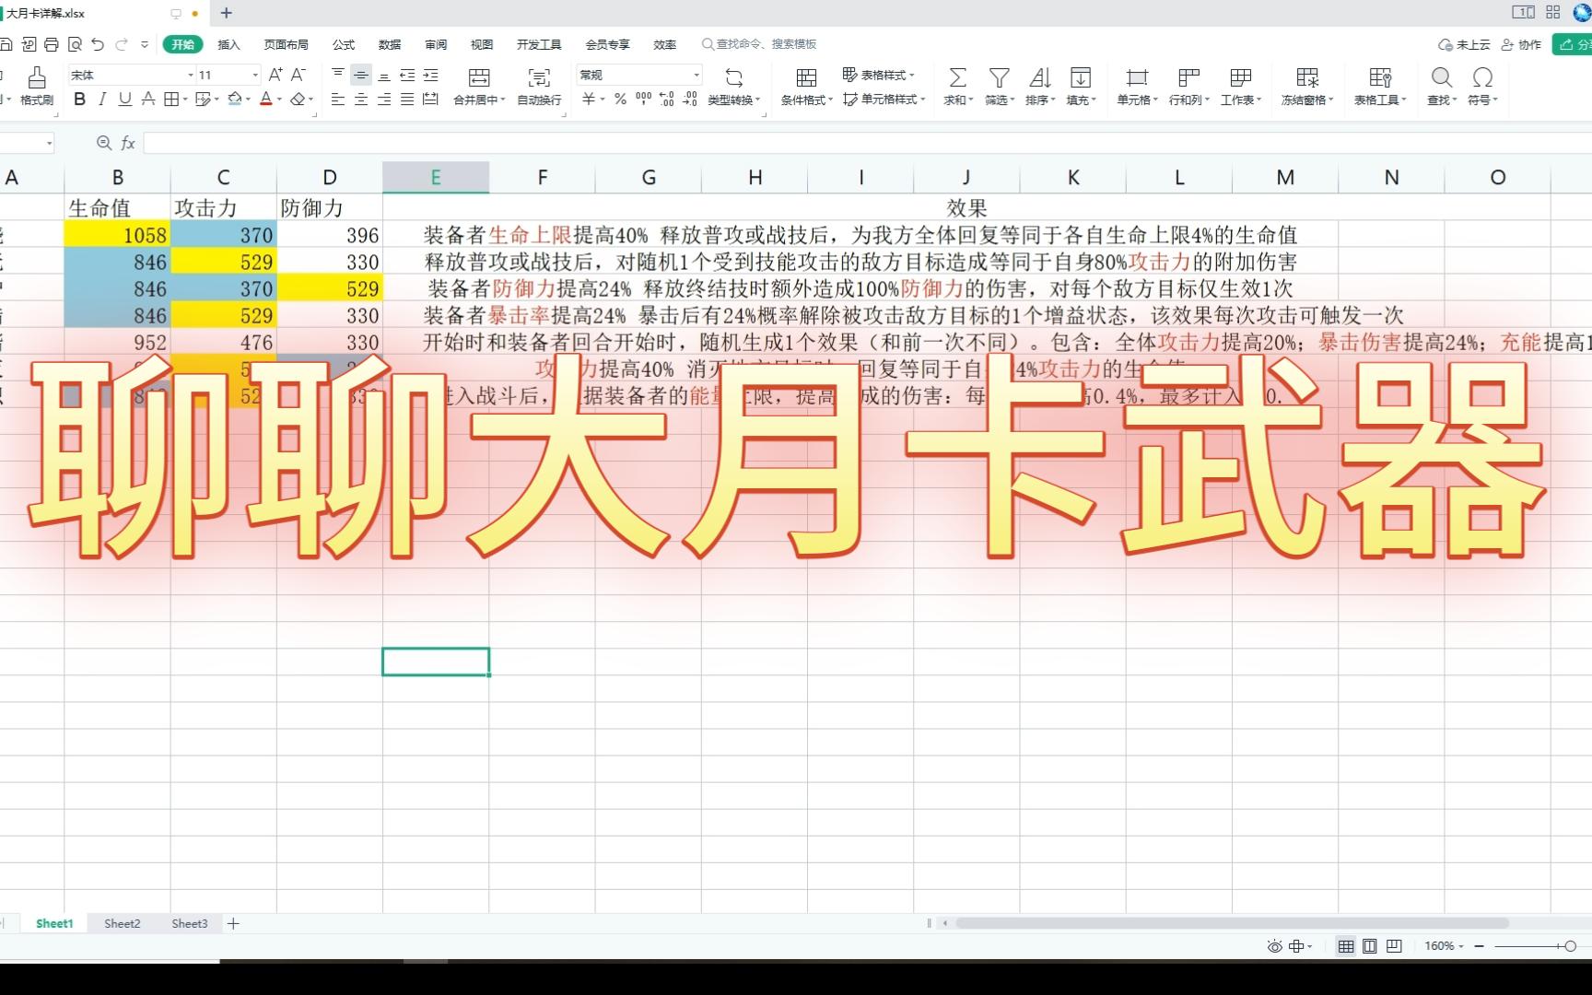Click the Freeze Panes (冻结窗格) icon
The width and height of the screenshot is (1592, 995).
[x=1307, y=76]
